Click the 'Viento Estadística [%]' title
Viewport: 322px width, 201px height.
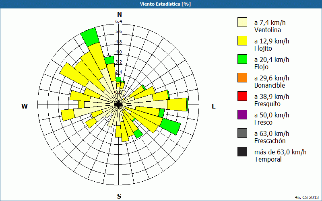coord(165,4)
